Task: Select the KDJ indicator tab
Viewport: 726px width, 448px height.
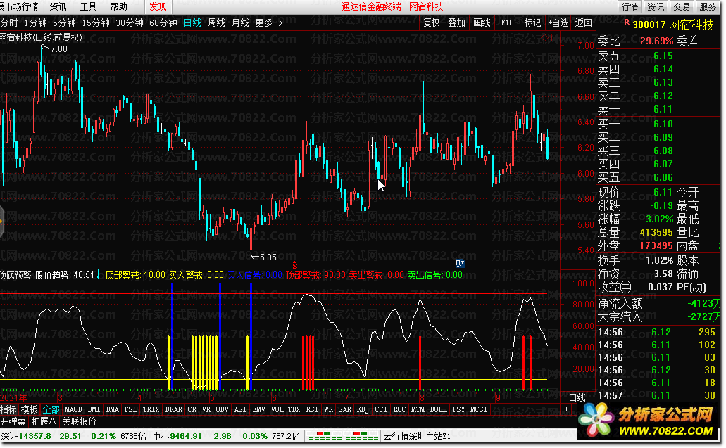Action: tap(363, 409)
